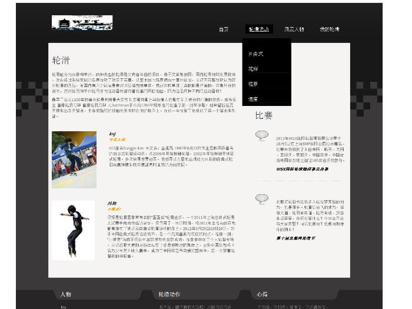Open the ksj profile name link

pyautogui.click(x=112, y=134)
